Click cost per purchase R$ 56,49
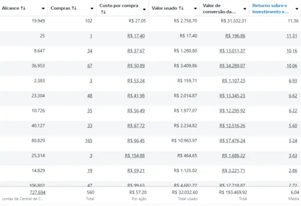301x206 pixels. point(136,111)
